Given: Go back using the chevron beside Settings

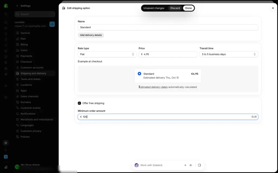Looking at the screenshot, I should point(17,6).
